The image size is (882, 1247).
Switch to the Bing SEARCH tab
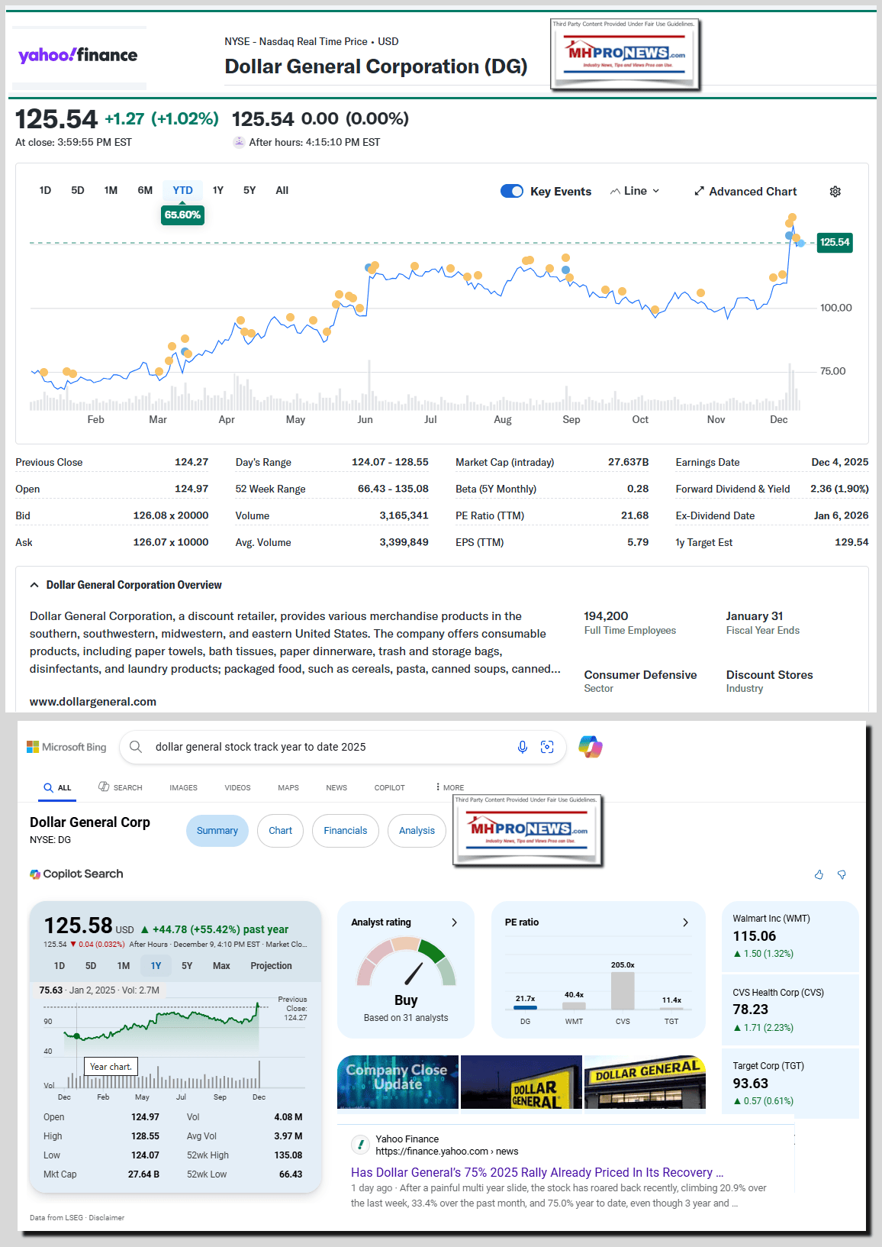coord(121,787)
